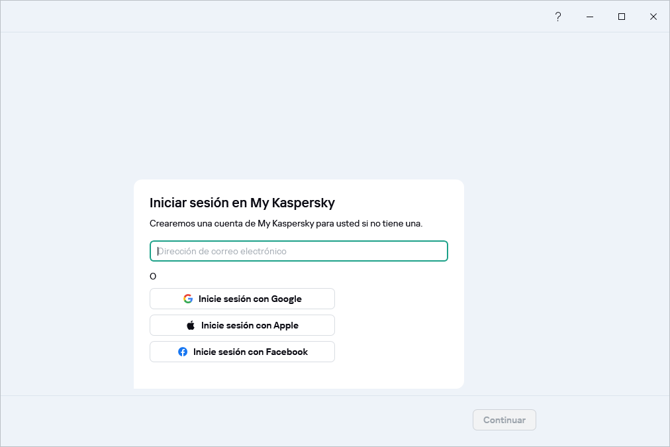Click the "Iniciar sesión en My Kaspersky" heading

point(243,203)
